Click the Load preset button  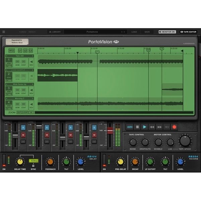134,32
